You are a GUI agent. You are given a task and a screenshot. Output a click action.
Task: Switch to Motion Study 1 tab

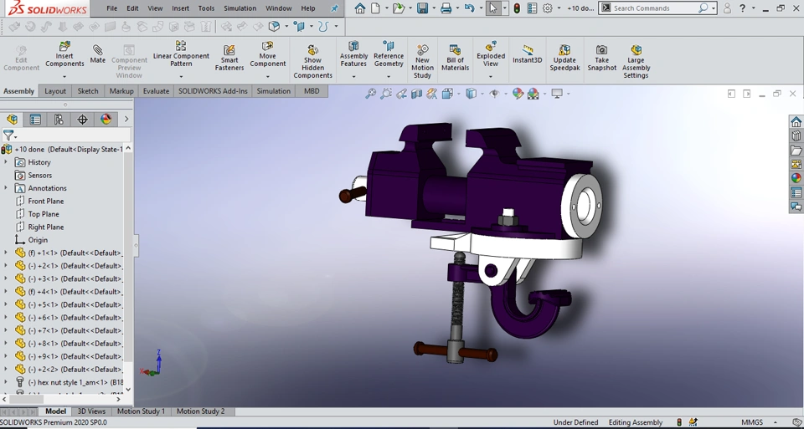(x=141, y=411)
